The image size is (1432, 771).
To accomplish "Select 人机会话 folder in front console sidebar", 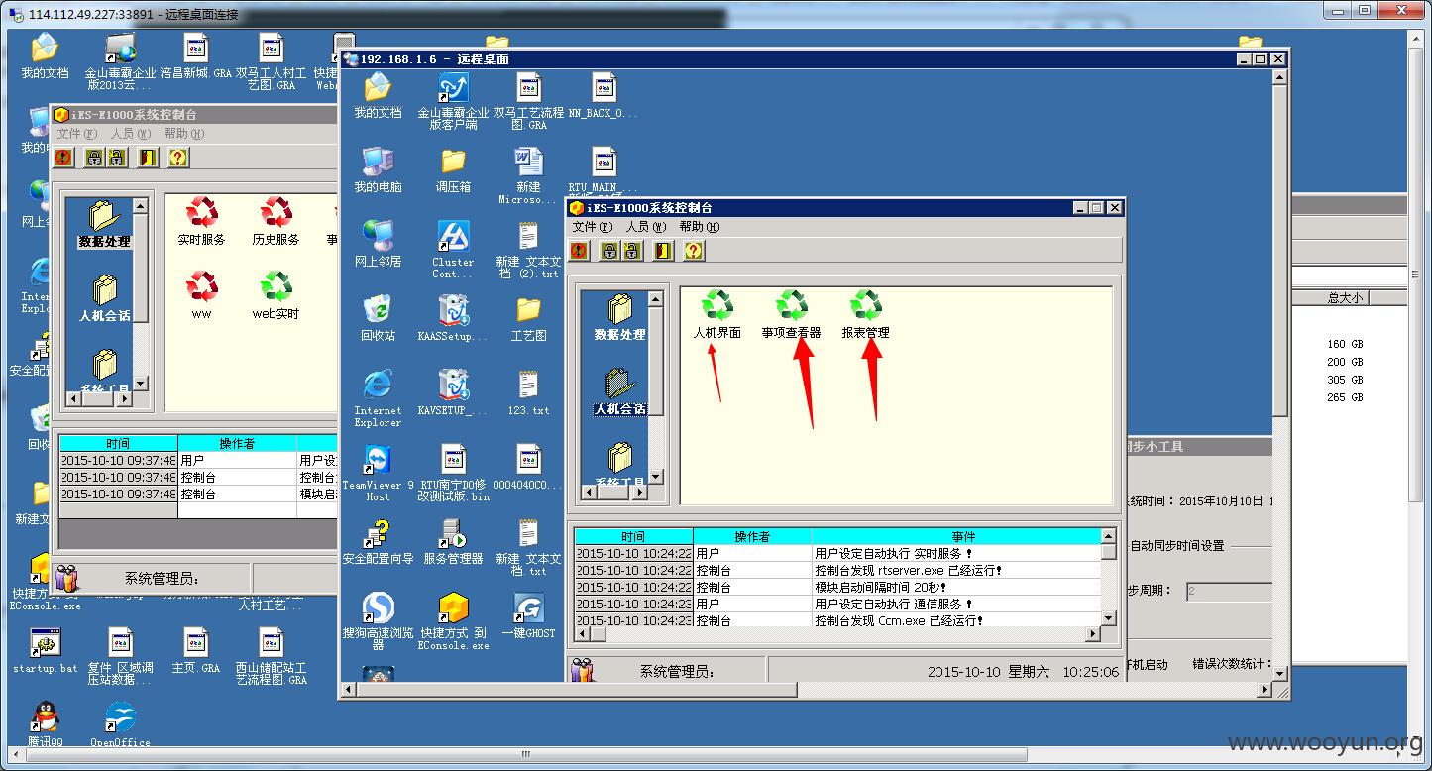I will [x=620, y=391].
